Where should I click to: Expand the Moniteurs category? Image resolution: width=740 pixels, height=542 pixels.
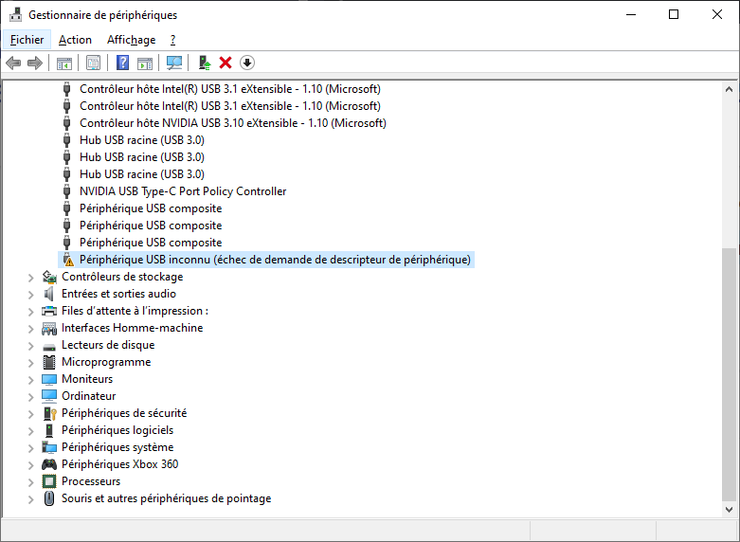point(31,380)
